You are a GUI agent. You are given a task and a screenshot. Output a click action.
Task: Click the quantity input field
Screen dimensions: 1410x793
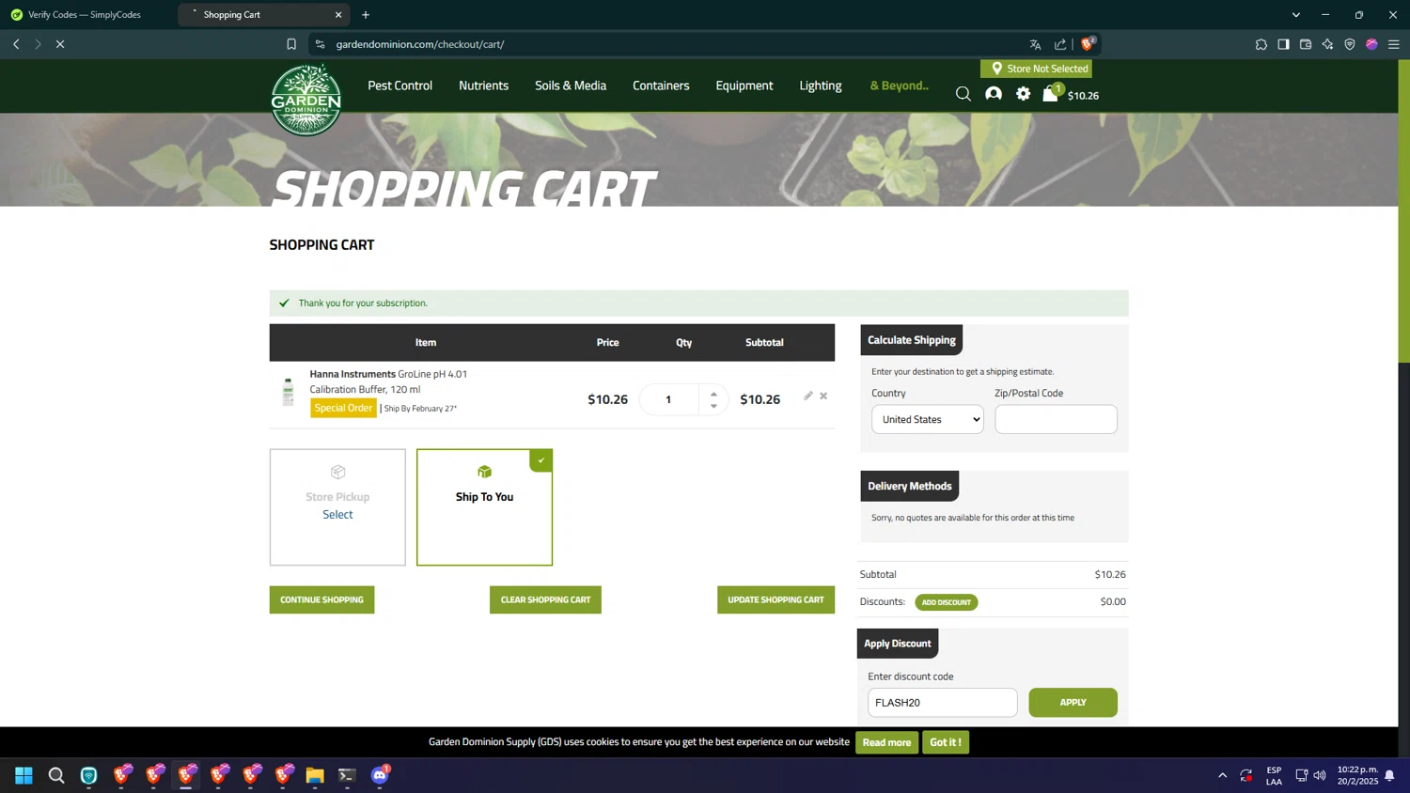pyautogui.click(x=669, y=399)
